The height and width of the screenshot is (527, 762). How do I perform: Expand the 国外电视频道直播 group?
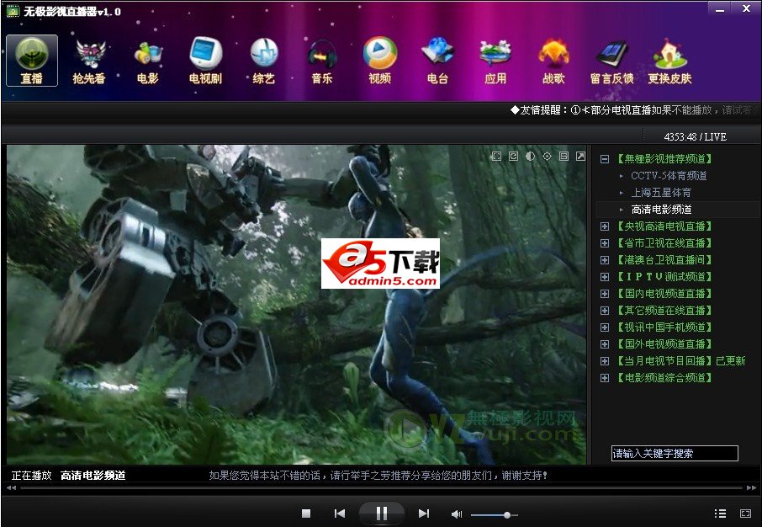point(605,344)
